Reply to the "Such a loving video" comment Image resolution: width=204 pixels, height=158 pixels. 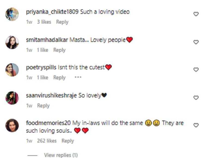(62, 22)
